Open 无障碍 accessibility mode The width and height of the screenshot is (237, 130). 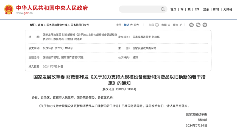pyautogui.click(x=228, y=9)
